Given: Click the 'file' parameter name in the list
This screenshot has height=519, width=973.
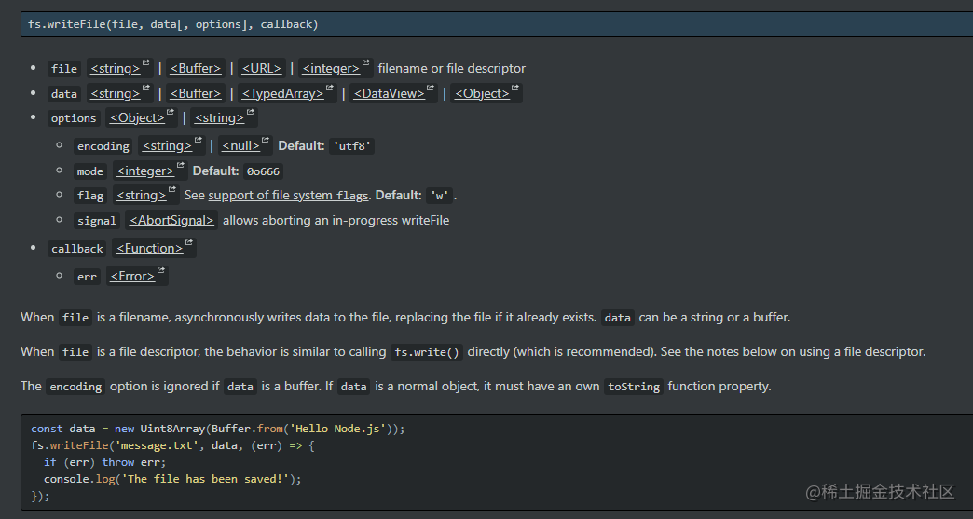Looking at the screenshot, I should [64, 69].
